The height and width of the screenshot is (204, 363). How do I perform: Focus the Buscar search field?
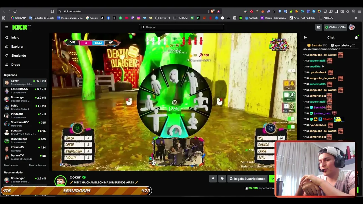click(x=181, y=27)
